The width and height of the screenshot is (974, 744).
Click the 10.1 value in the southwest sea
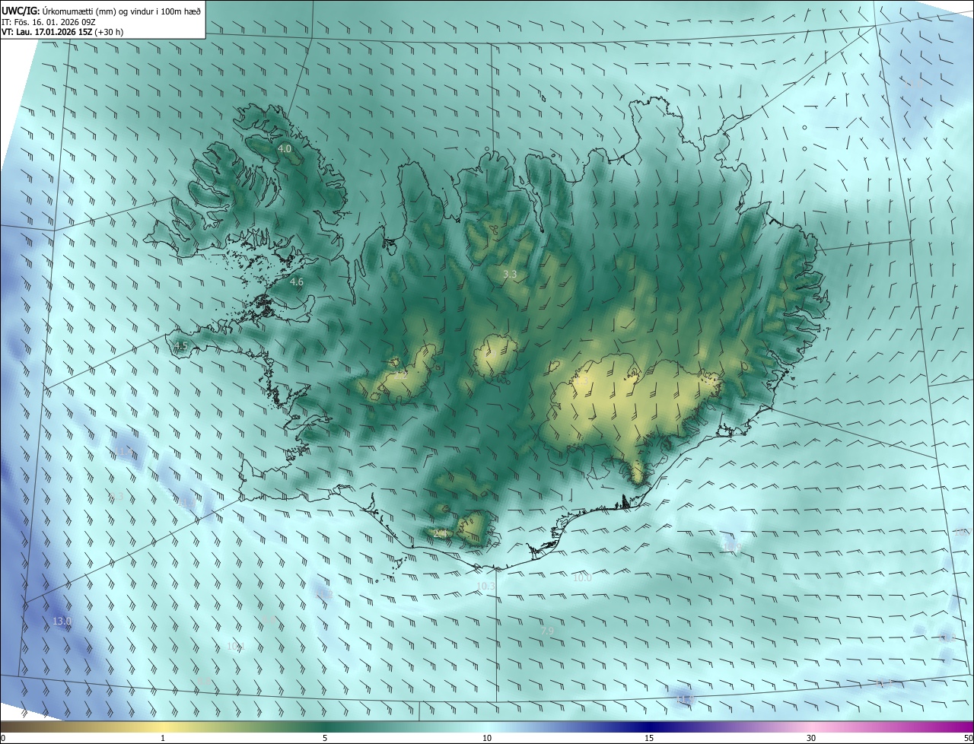pyautogui.click(x=235, y=646)
